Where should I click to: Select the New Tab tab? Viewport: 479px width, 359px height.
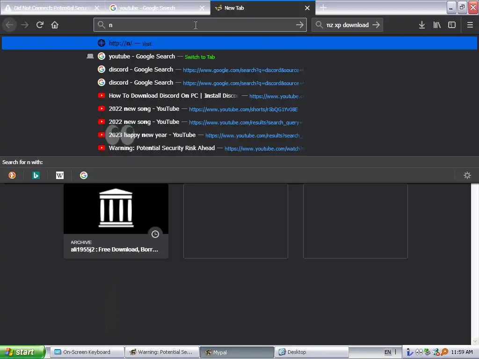click(263, 8)
